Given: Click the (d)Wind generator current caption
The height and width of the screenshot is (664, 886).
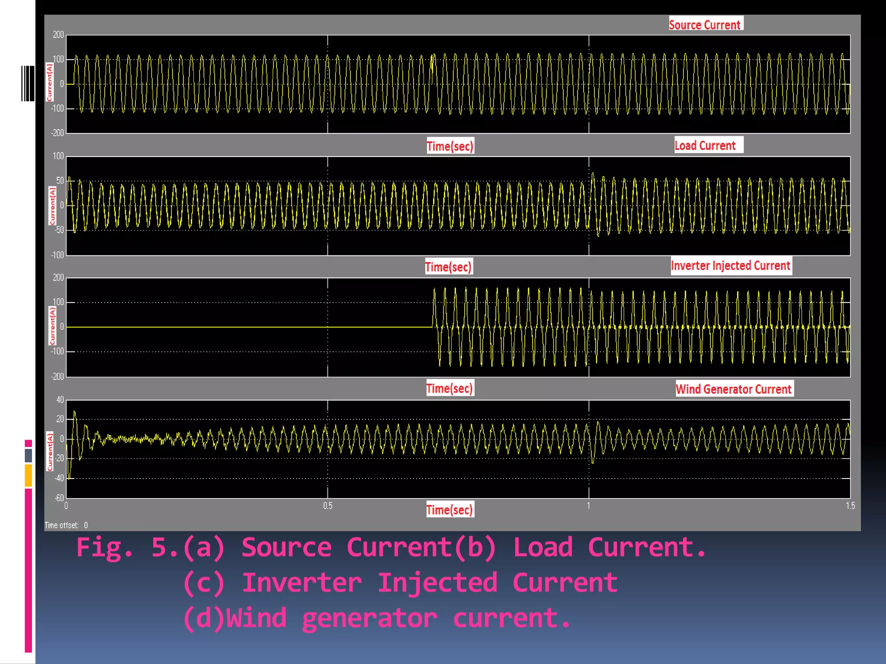Looking at the screenshot, I should click(377, 618).
